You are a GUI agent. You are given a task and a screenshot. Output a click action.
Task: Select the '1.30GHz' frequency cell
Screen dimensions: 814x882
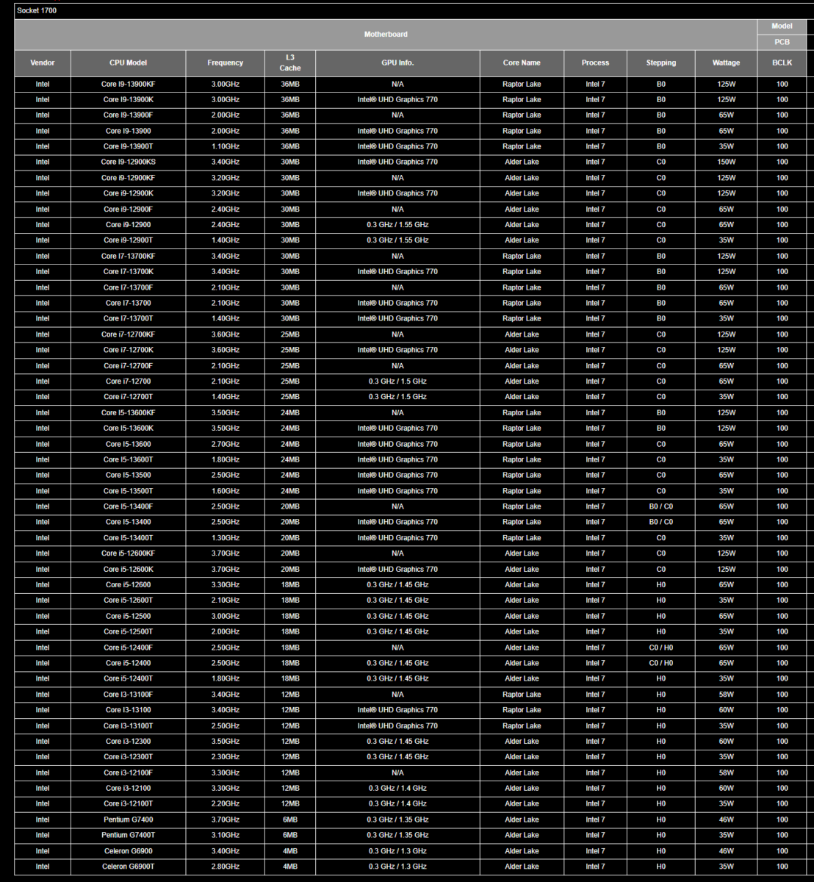tap(226, 538)
